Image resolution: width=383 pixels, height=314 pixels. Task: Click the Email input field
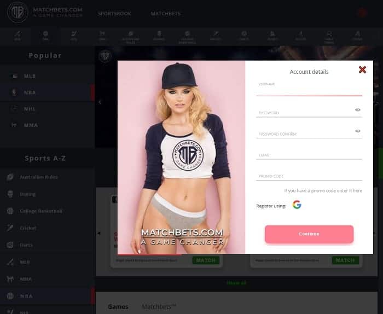[309, 155]
